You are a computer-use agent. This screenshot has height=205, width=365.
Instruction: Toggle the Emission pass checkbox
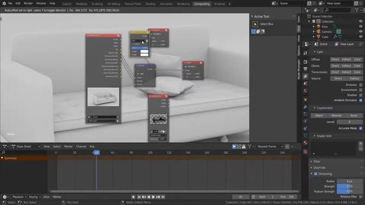point(360,85)
